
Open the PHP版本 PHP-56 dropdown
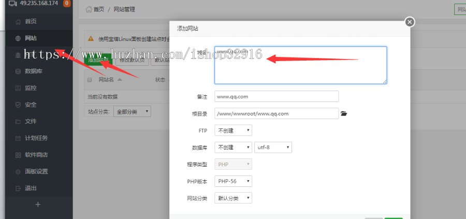tap(234, 181)
